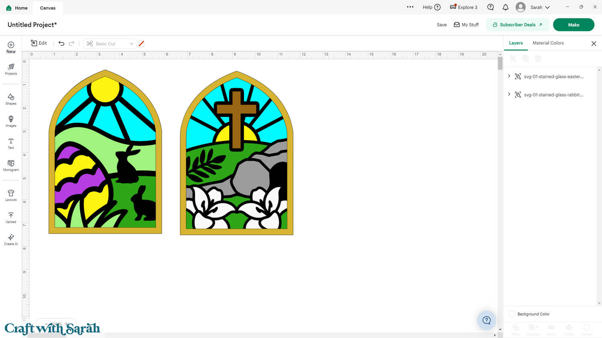Open the Images library
Screen dimensions: 602x338
(11, 121)
